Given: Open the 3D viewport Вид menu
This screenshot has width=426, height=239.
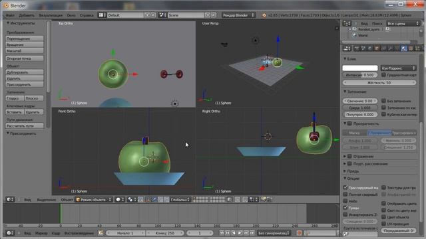Looking at the screenshot, I should coord(27,200).
